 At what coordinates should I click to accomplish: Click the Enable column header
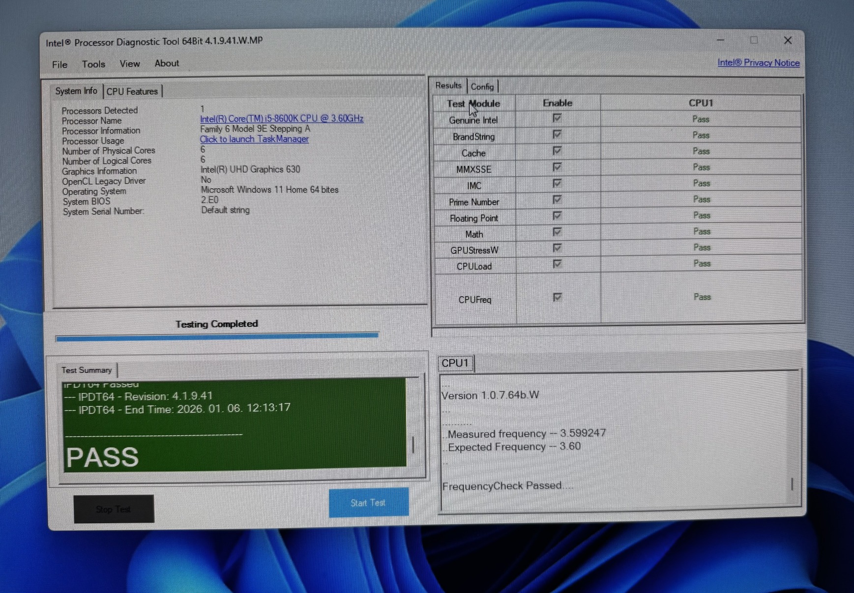click(558, 103)
